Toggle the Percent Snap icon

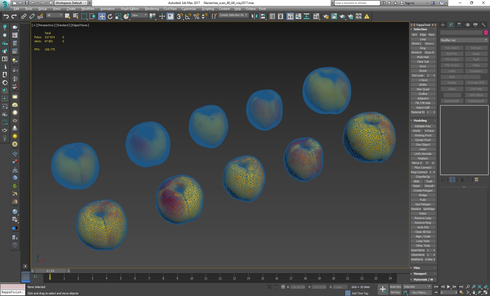[x=196, y=16]
